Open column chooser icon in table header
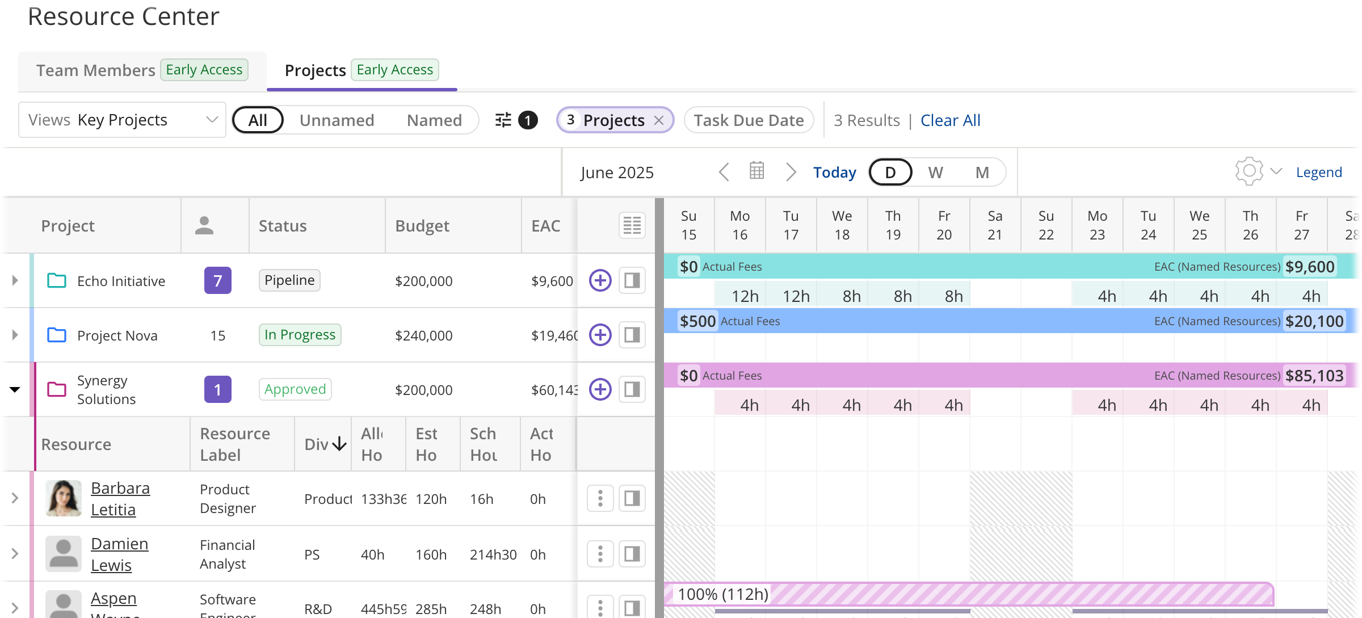Screen dimensions: 1362x618 [x=632, y=225]
